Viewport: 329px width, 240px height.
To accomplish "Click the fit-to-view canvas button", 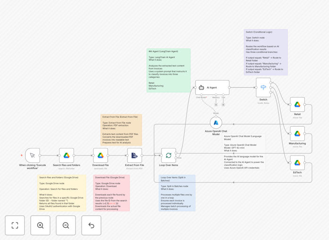I will (15, 225).
